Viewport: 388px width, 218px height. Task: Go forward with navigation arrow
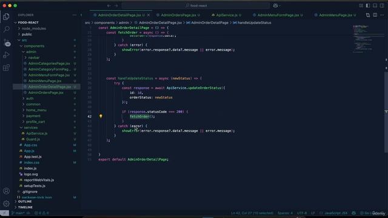116,5
